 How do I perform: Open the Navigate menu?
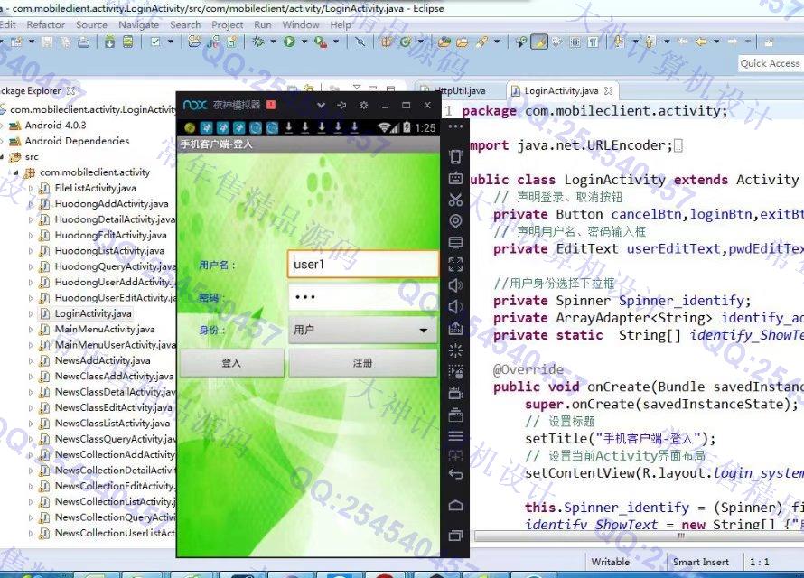[x=138, y=24]
